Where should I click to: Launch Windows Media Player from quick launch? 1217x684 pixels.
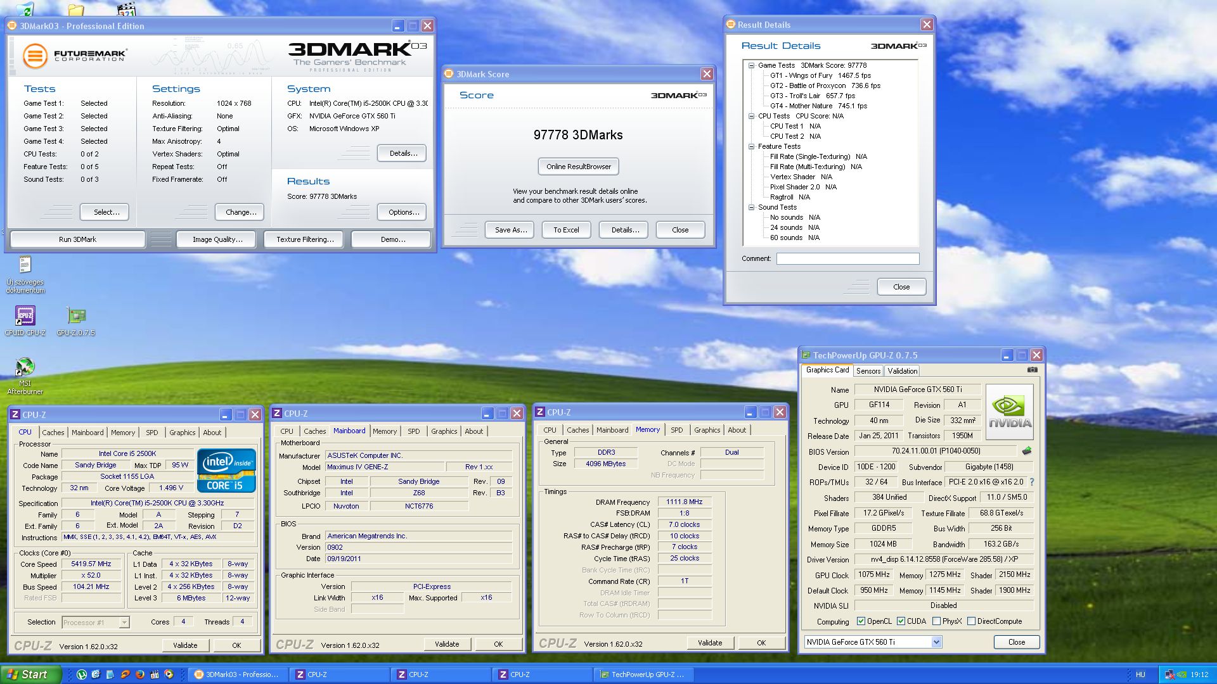point(169,674)
